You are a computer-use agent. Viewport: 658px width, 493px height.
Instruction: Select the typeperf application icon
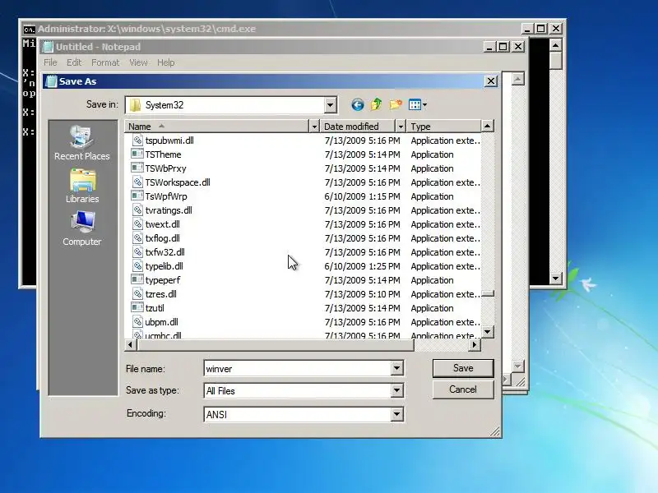[137, 279]
